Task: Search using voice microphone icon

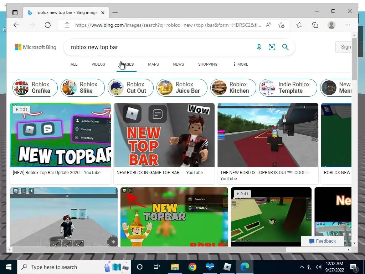Action: [259, 47]
